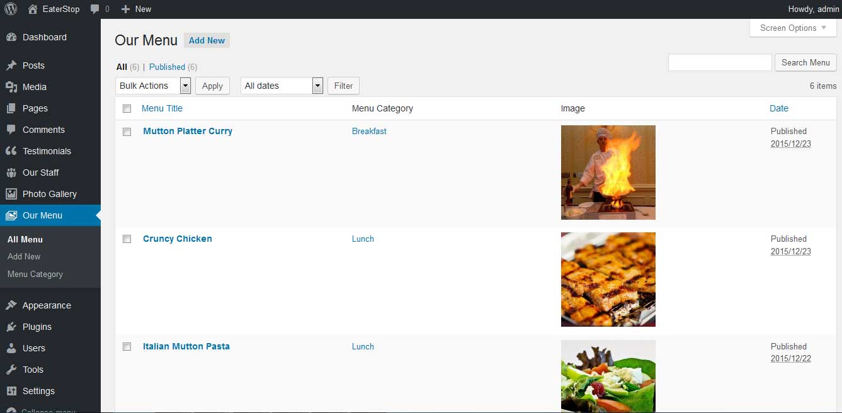Click the Dashboard gauge icon
842x413 pixels.
tap(11, 37)
